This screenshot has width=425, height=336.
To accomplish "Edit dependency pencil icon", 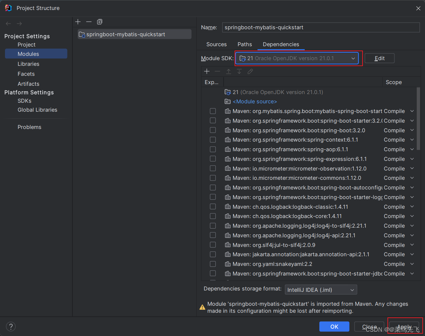I will pyautogui.click(x=250, y=71).
